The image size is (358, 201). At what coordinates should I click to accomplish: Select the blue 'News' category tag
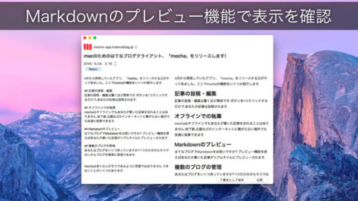click(x=93, y=69)
